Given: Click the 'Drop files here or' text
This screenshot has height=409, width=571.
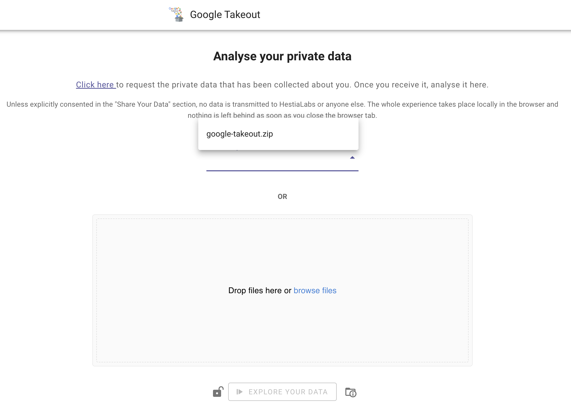Looking at the screenshot, I should (260, 290).
